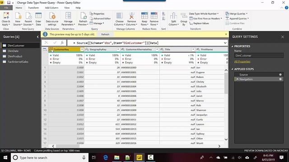Screen dimensions: 289x162
Task: Click the table corner menu icon
Action: (x=45, y=49)
